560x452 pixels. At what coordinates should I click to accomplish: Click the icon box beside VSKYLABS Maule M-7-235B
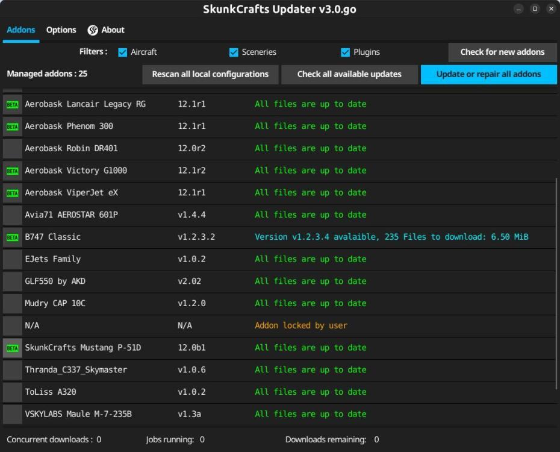click(12, 414)
